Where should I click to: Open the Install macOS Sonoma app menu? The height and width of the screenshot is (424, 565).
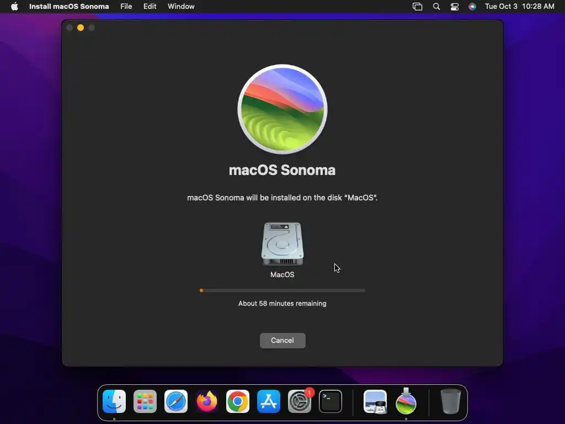69,7
